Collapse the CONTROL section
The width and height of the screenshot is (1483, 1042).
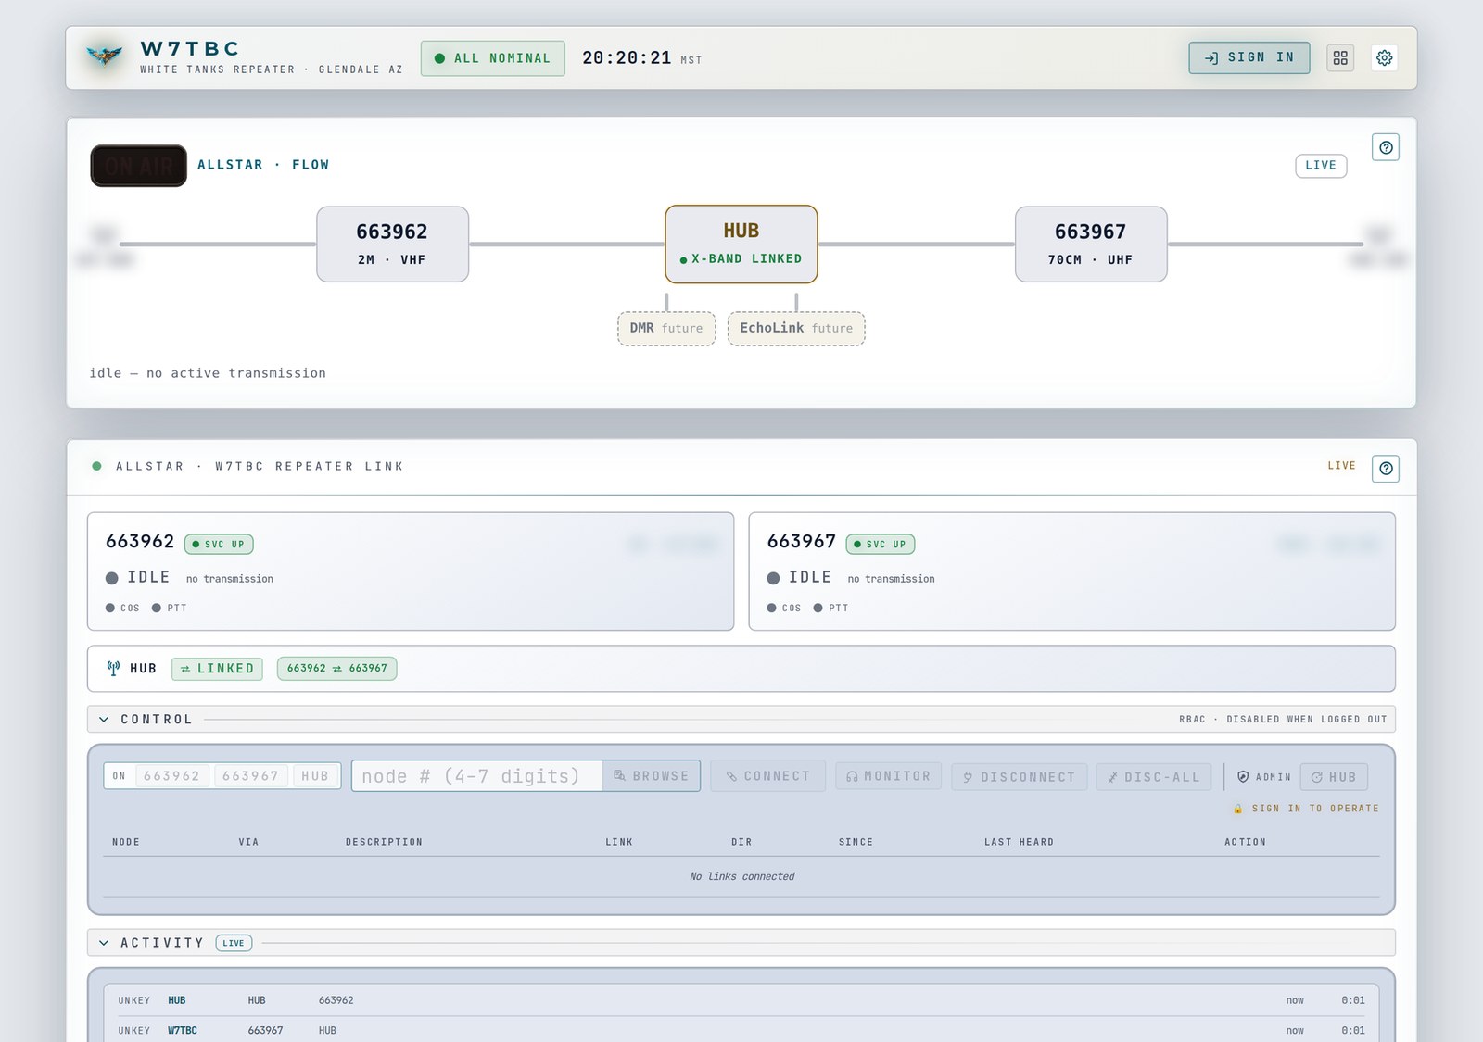[x=104, y=720]
